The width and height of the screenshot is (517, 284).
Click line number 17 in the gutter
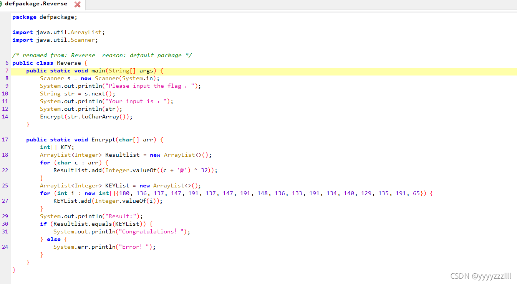[5, 140]
